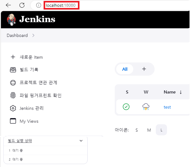Screen dimensions: 192x167
Task: Go back with the browser back arrow
Action: [8, 5]
